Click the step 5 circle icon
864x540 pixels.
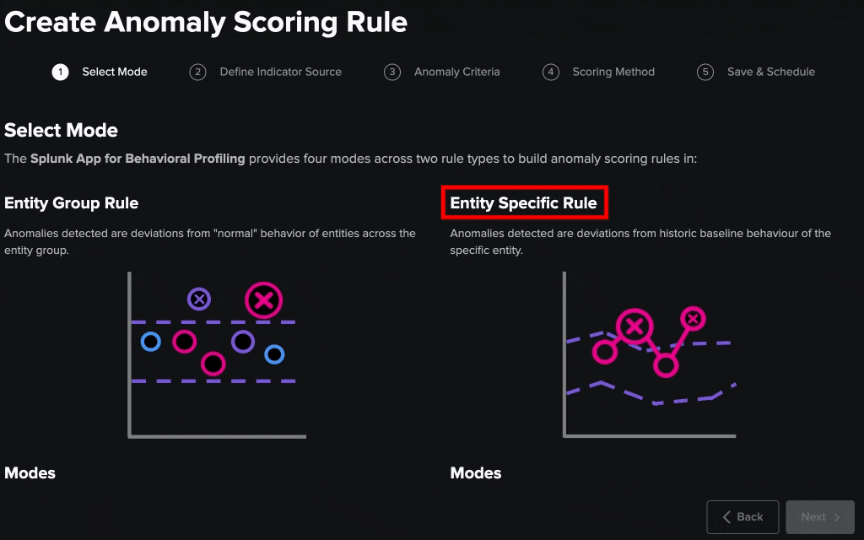[x=705, y=72]
